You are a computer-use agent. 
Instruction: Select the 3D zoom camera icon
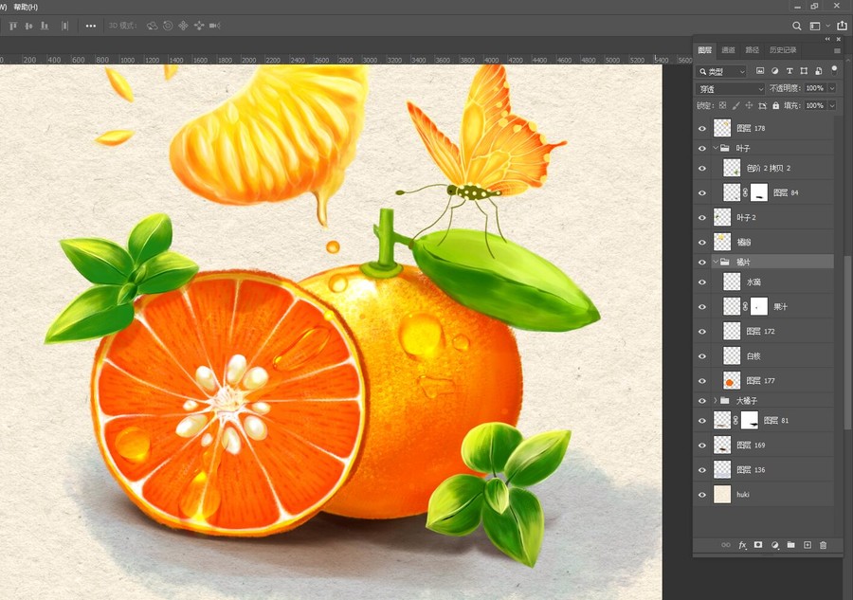[215, 26]
